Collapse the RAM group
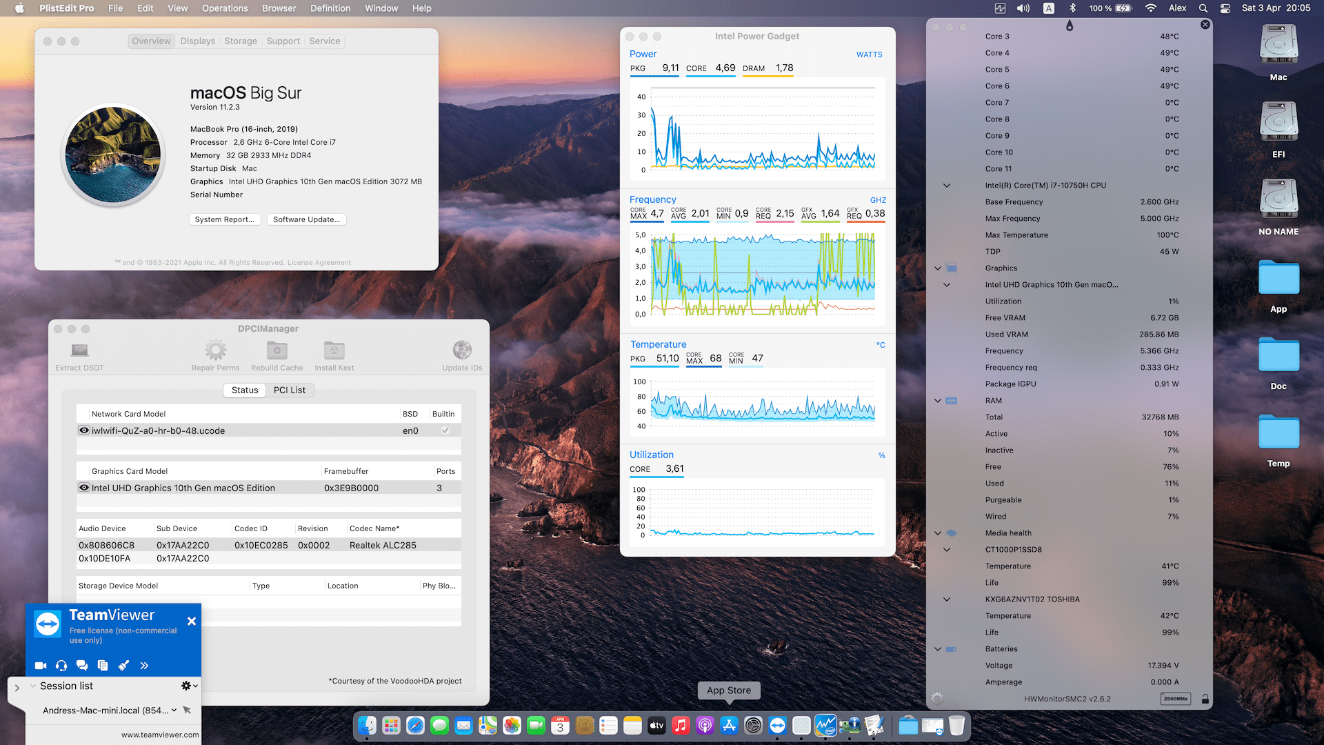The width and height of the screenshot is (1324, 745). pos(938,401)
